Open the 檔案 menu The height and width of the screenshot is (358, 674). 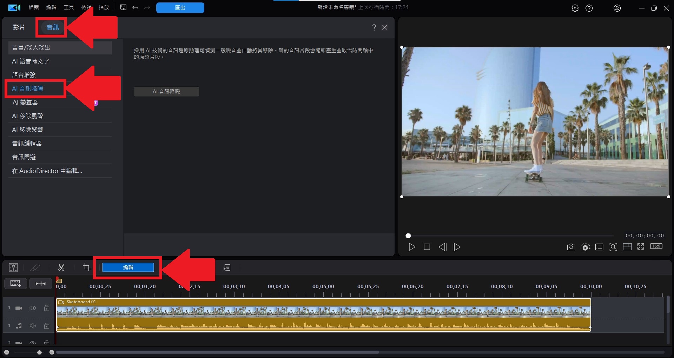[x=34, y=7]
